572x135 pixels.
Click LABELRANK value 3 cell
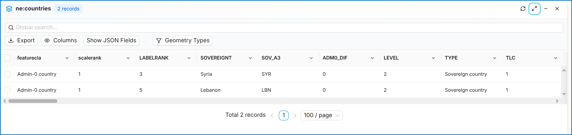pyautogui.click(x=141, y=74)
